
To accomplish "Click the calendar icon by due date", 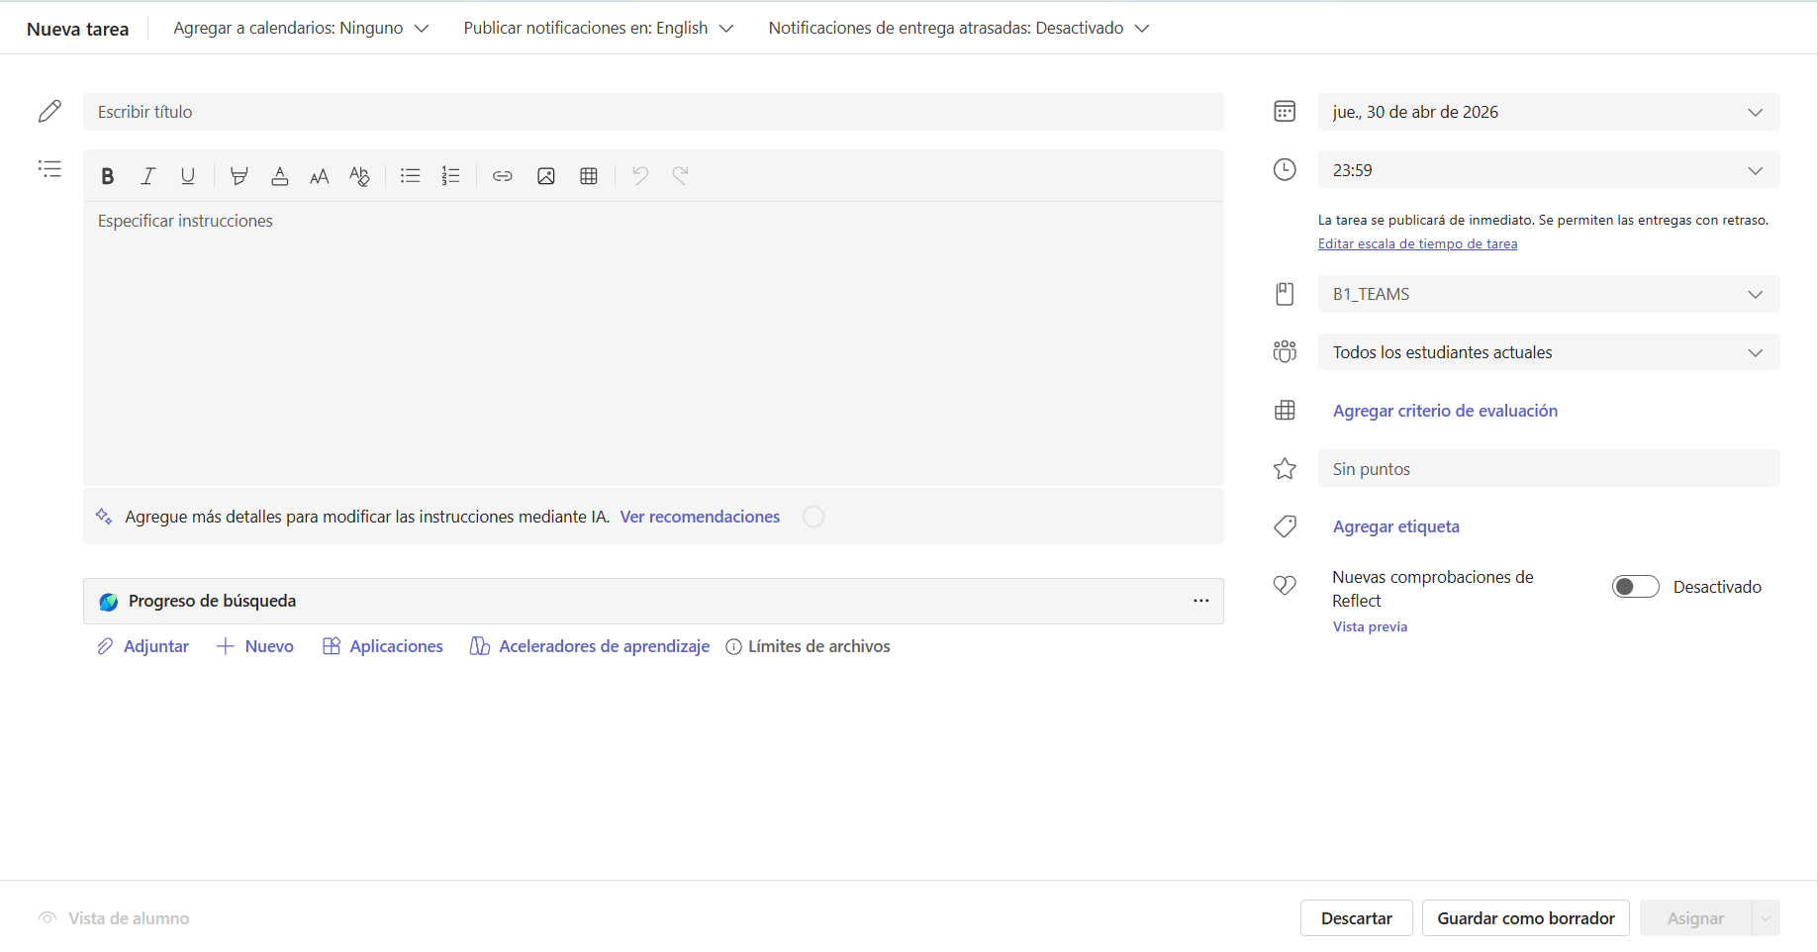I will [1285, 111].
